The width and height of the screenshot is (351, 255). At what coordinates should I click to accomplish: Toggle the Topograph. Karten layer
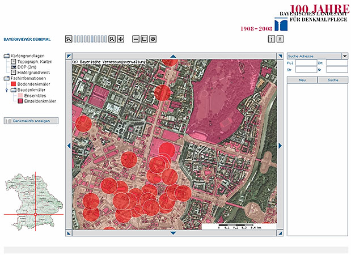[13, 61]
